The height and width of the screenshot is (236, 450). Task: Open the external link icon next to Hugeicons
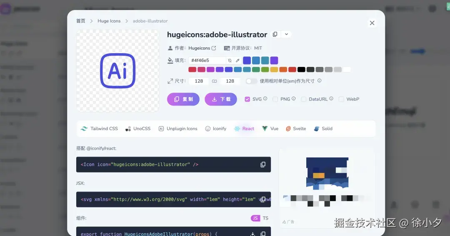tap(214, 48)
